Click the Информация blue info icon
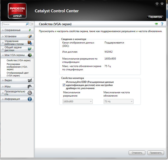The width and height of the screenshot is (168, 160). pyautogui.click(x=30, y=99)
